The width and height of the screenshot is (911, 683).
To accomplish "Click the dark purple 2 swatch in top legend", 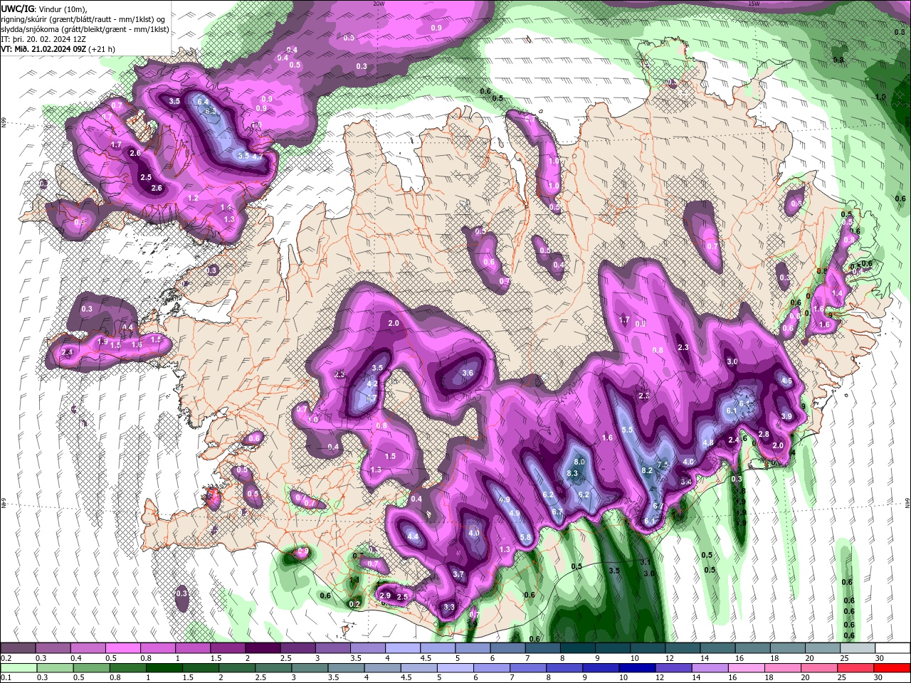I will point(263,648).
